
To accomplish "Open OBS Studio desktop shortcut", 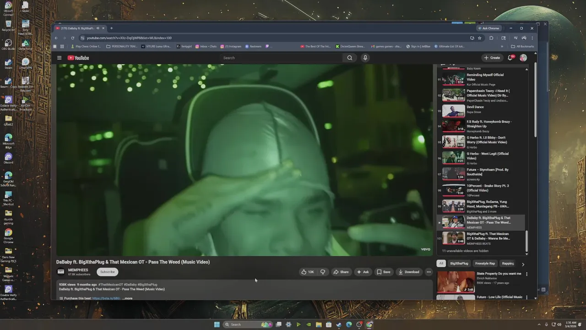I will [x=8, y=44].
